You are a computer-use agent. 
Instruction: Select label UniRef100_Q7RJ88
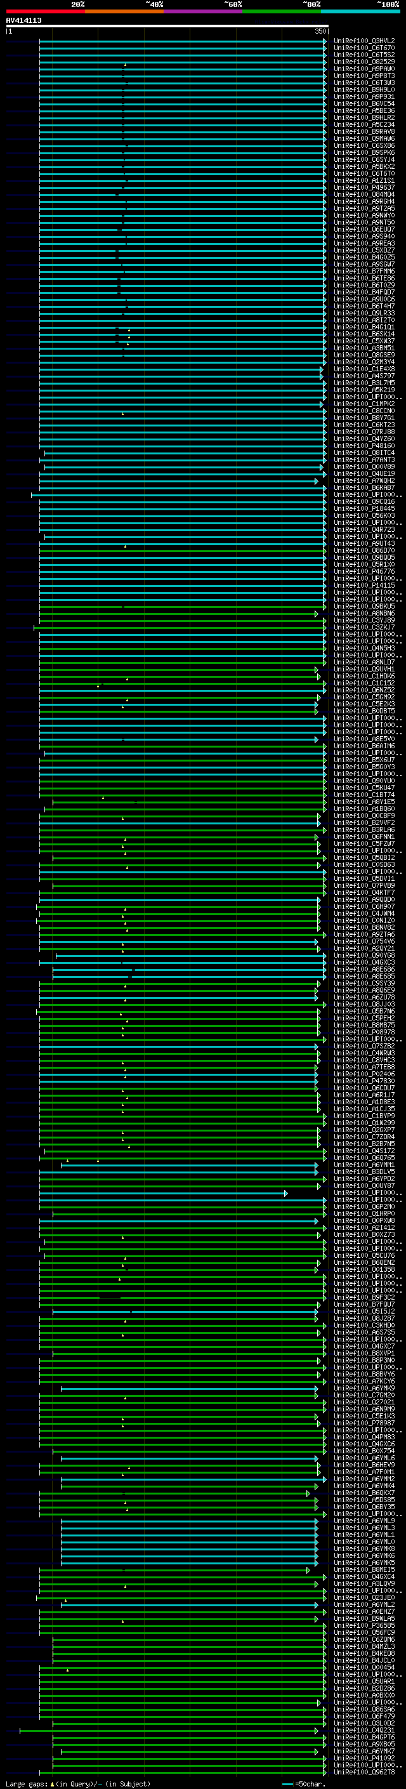click(x=364, y=432)
